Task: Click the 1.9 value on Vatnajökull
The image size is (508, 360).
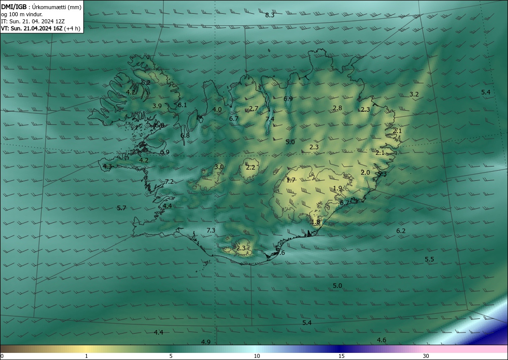Action: [338, 188]
